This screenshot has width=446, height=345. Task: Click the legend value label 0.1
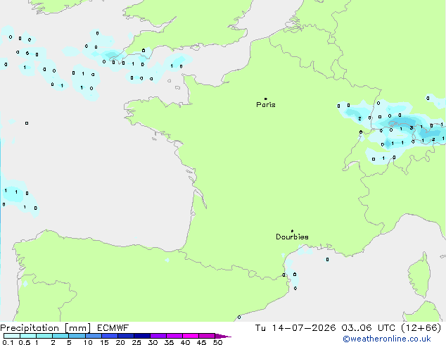8,342
